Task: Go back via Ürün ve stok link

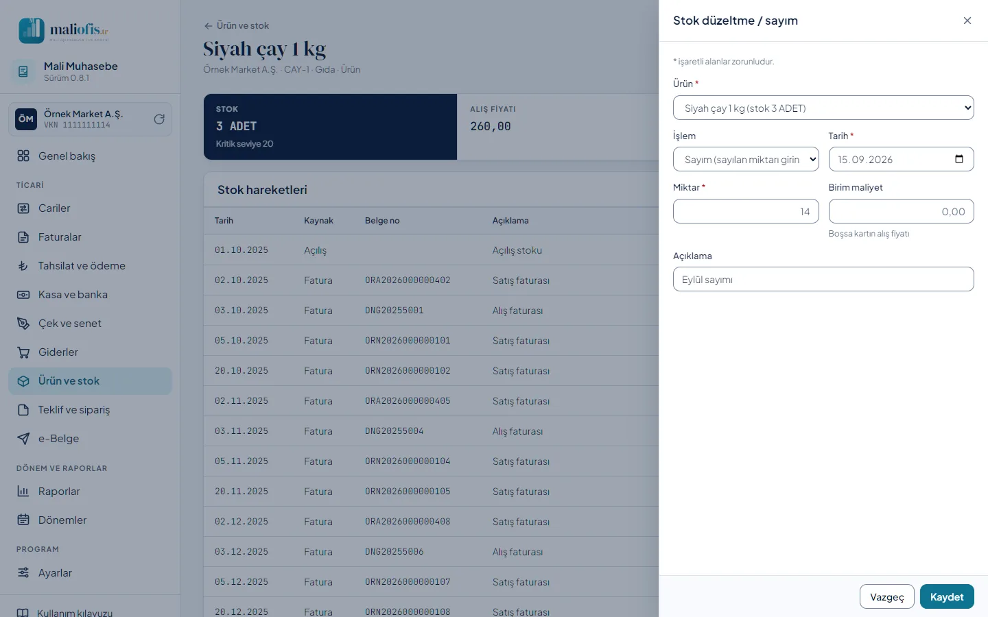Action: click(237, 25)
